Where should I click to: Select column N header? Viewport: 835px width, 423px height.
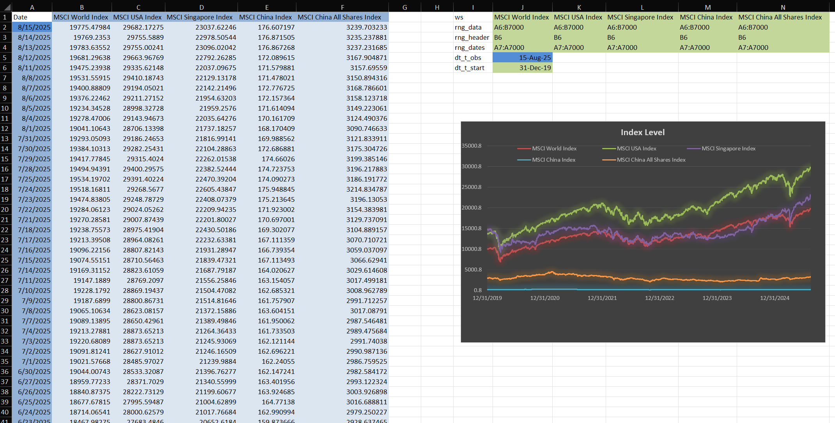click(x=783, y=7)
